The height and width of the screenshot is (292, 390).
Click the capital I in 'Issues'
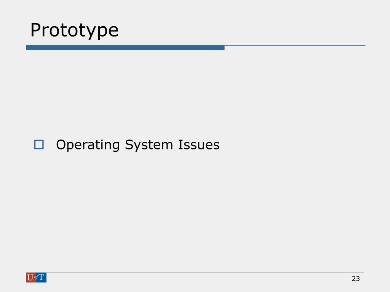180,144
